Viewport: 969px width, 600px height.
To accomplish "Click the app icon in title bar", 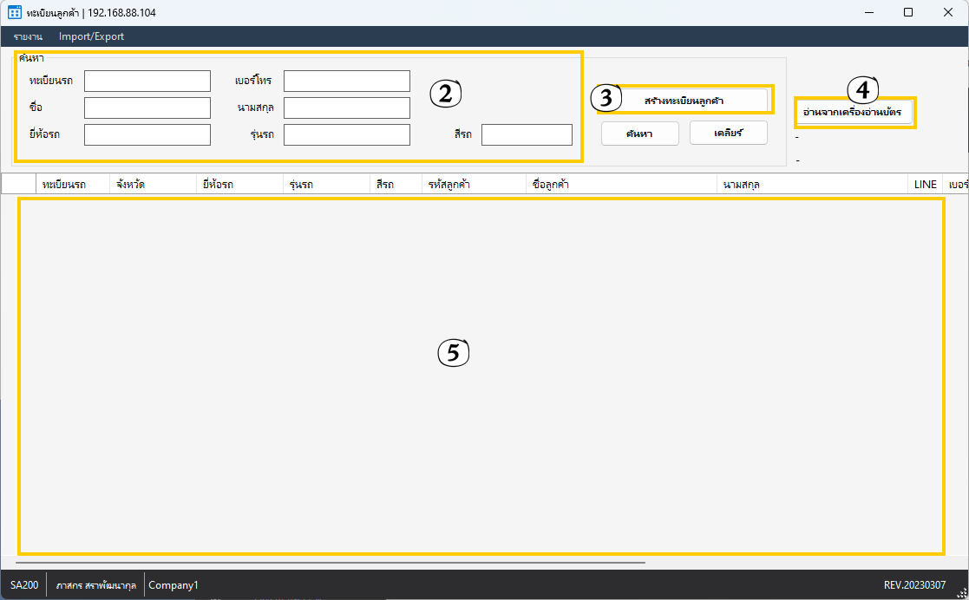I will coord(15,13).
